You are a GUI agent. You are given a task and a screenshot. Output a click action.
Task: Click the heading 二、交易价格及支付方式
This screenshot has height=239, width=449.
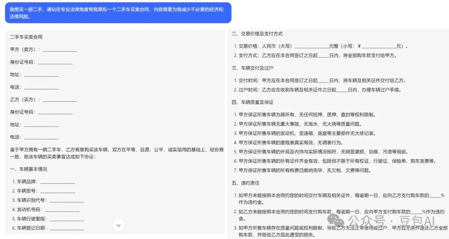257,34
